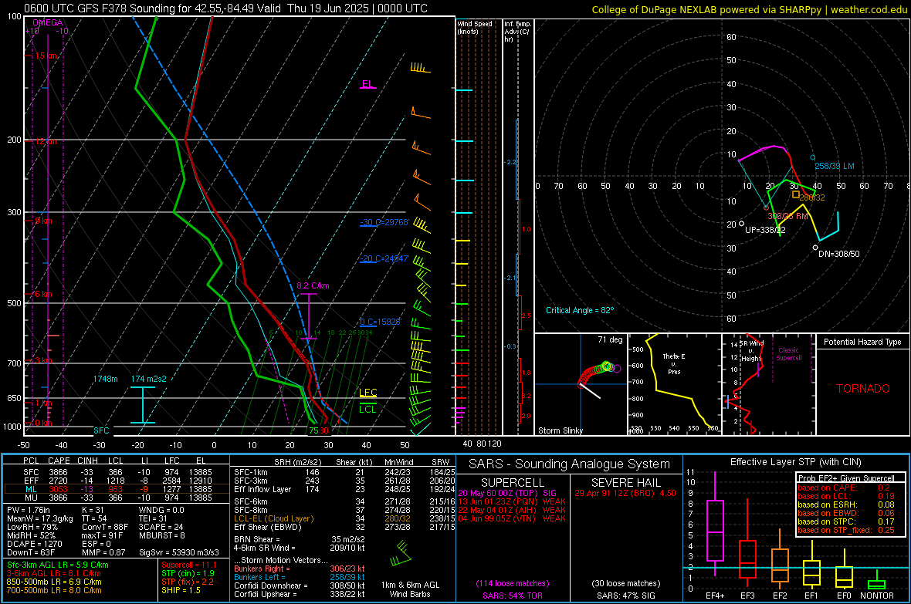Click the Potential Hazard Type heading

863,342
